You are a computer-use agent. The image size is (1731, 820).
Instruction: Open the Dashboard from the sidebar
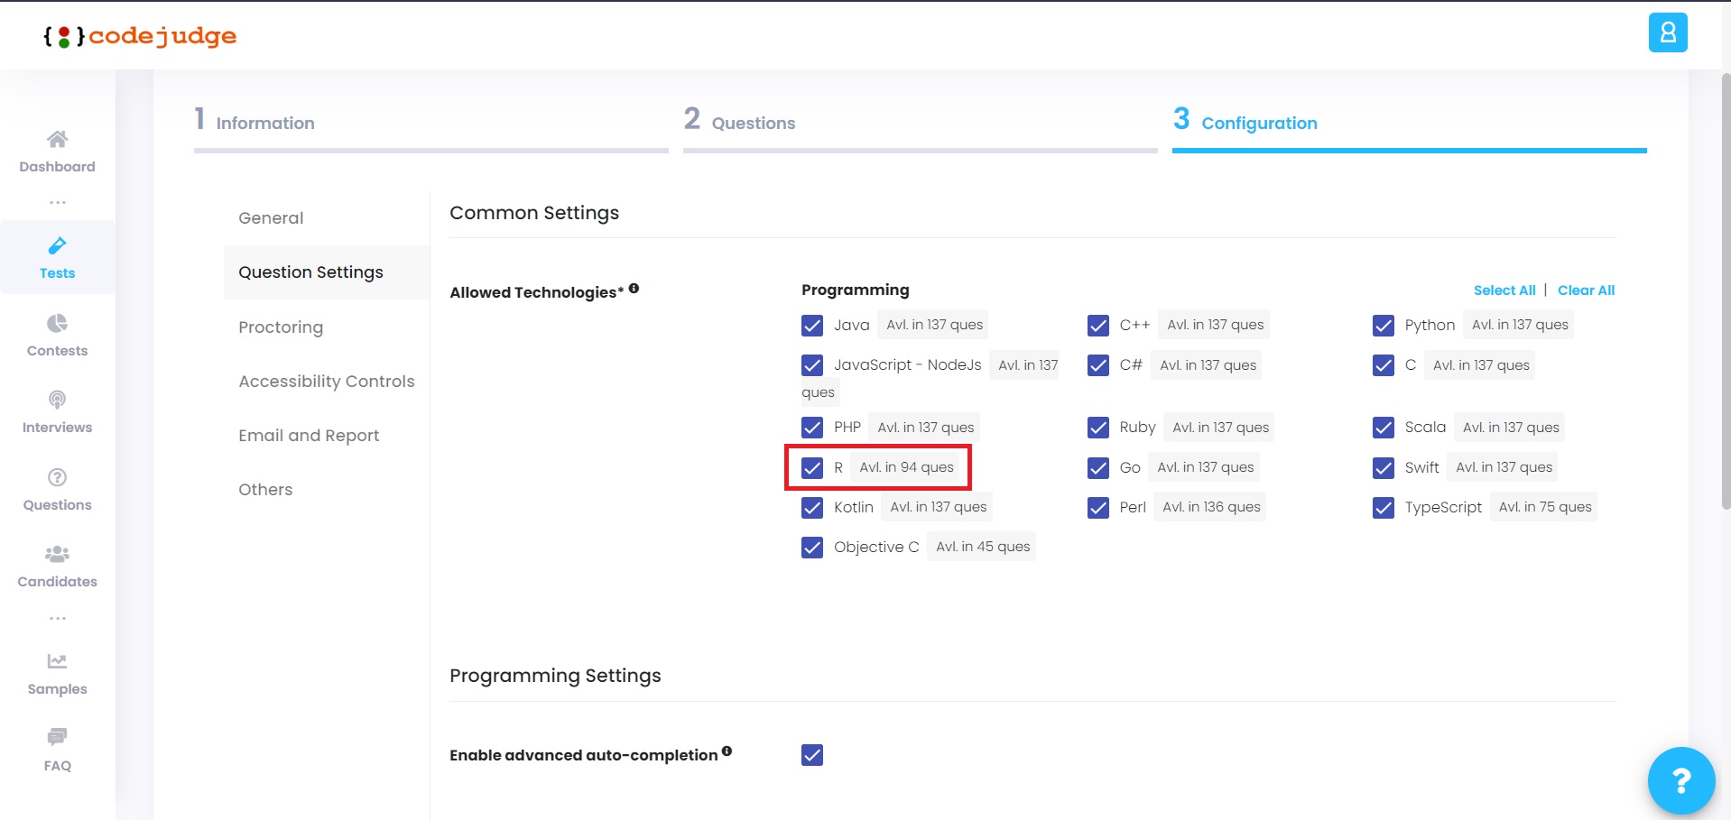(x=57, y=151)
